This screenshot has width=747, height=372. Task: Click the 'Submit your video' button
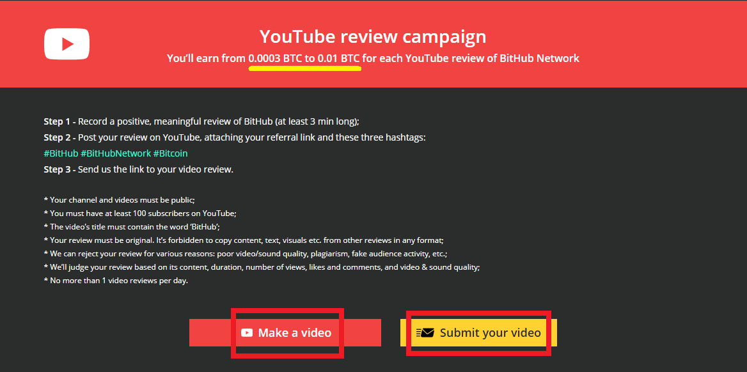pos(478,332)
